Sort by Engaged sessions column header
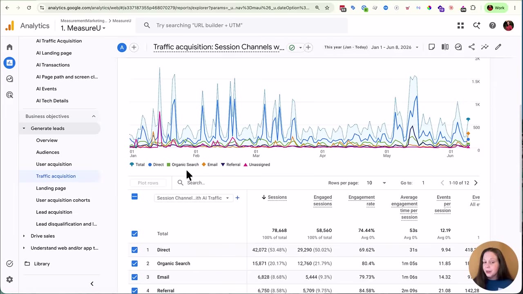This screenshot has height=294, width=523. click(x=322, y=200)
